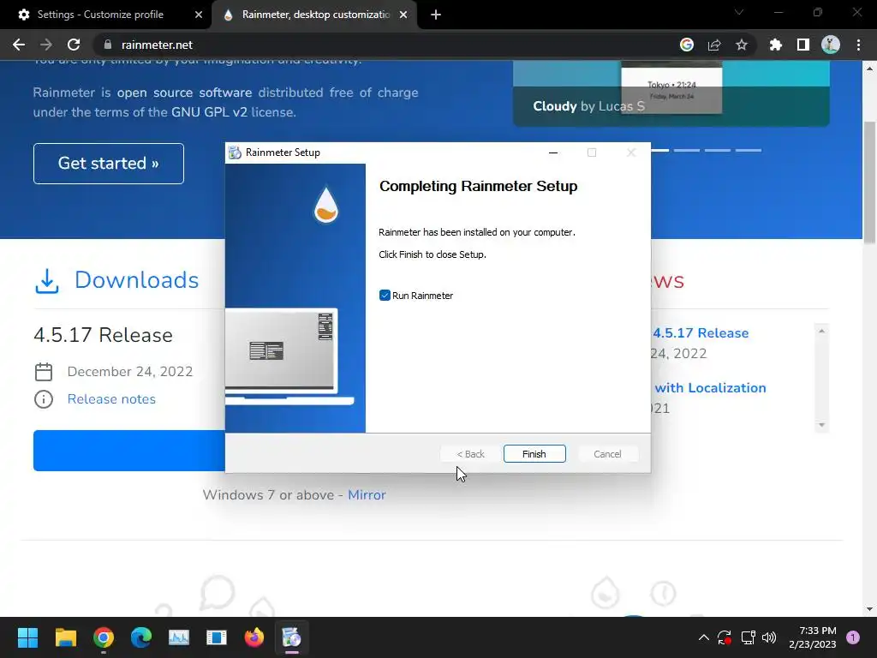Go back in Chrome
Screen dimensions: 877x658
[x=19, y=45]
